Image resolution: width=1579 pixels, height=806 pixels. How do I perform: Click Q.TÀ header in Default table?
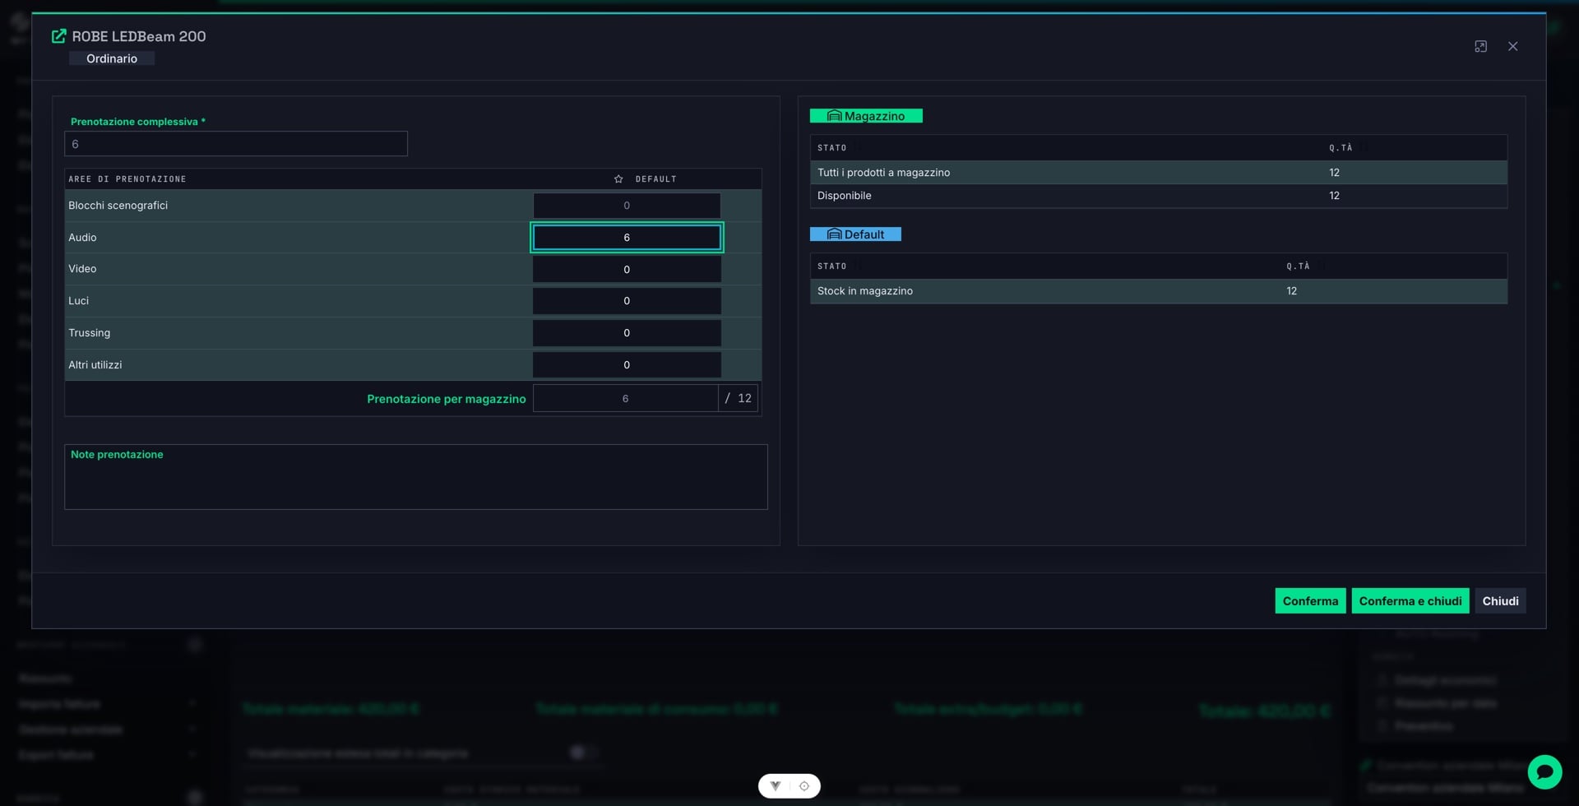pos(1298,266)
